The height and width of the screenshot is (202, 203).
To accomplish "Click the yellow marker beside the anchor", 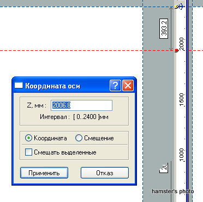I will point(176,7).
